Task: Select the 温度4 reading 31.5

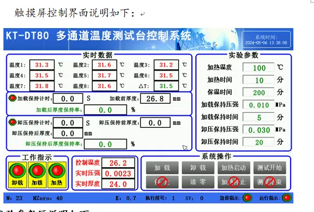Action: tap(42, 76)
